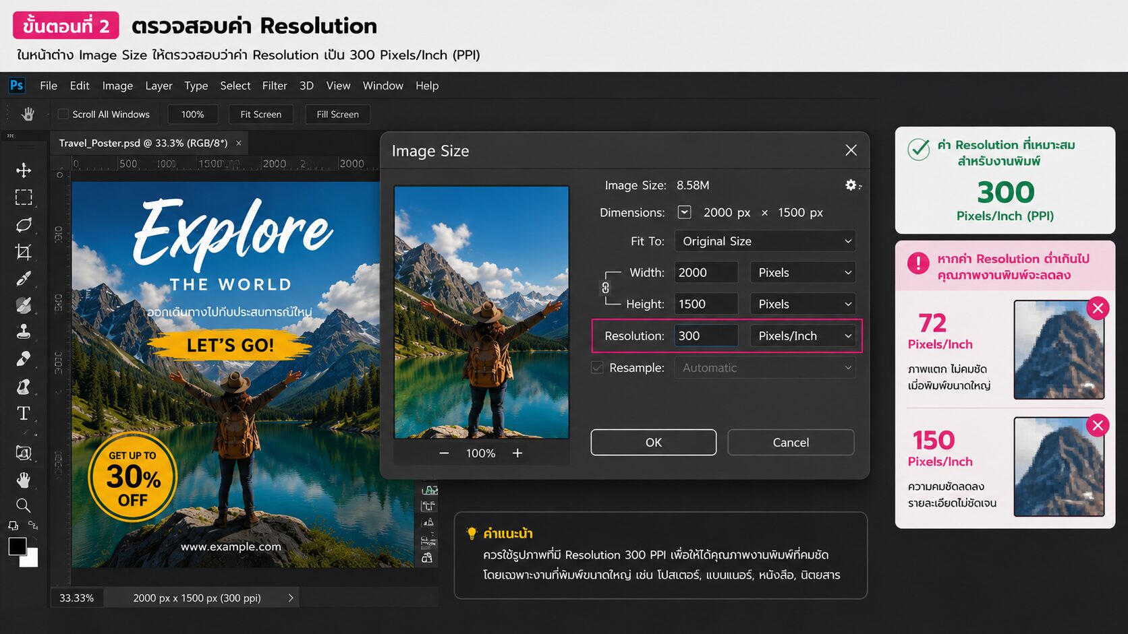Click the background white color swatch
This screenshot has height=634, width=1128.
31,559
